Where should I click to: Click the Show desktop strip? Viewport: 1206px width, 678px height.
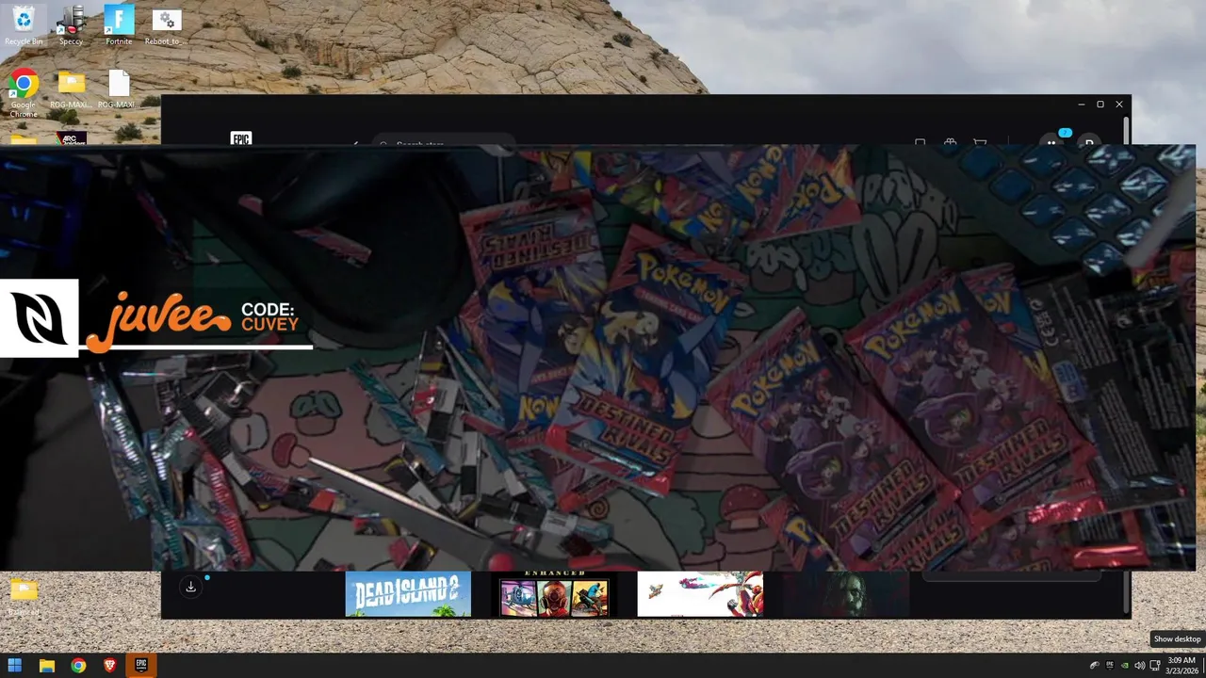click(x=1203, y=666)
